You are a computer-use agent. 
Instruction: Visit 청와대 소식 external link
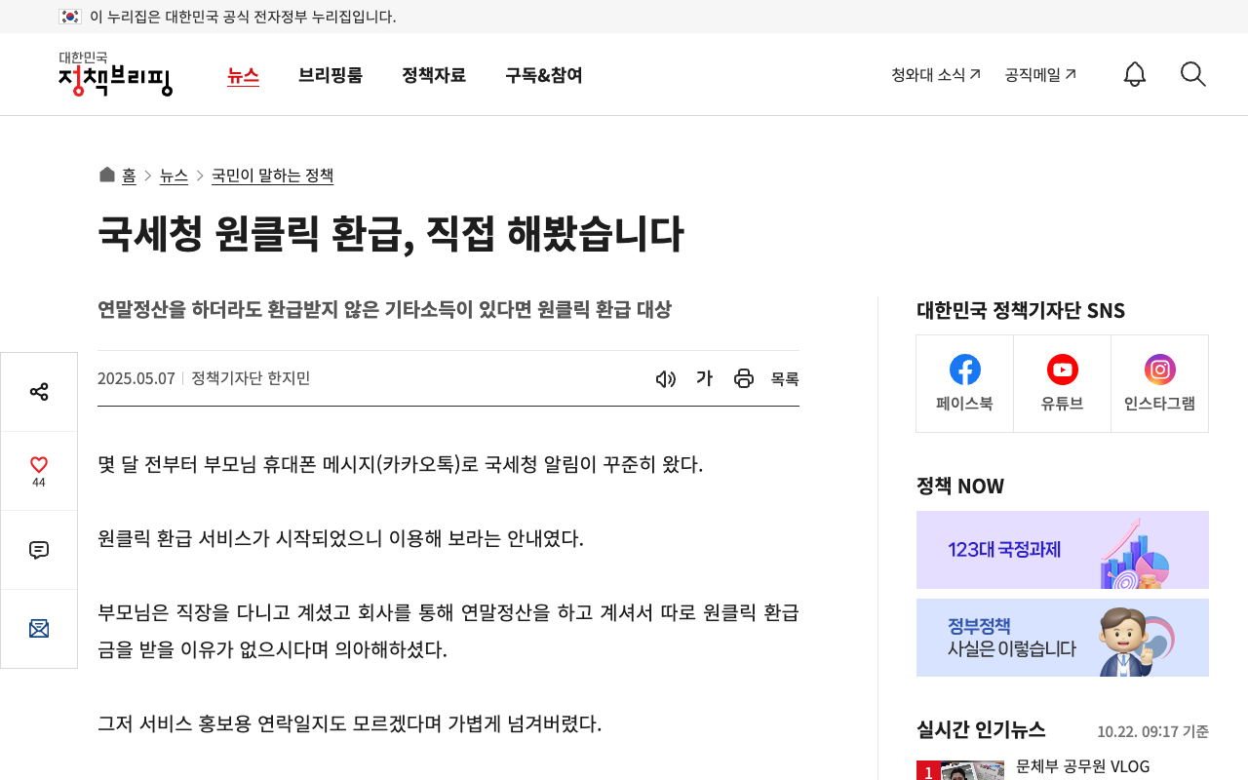[936, 74]
